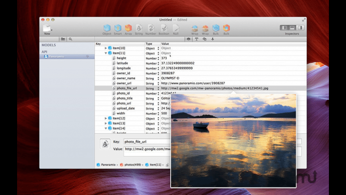Image resolution: width=346 pixels, height=195 pixels.
Task: Select Panoramio in the API sidebar
Action: tap(56, 57)
